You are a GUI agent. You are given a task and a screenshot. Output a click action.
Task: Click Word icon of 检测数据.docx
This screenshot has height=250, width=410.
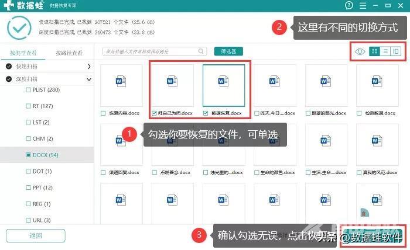(377, 81)
